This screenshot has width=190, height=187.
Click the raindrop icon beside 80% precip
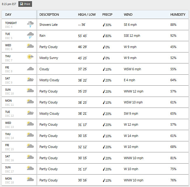coord(104,36)
